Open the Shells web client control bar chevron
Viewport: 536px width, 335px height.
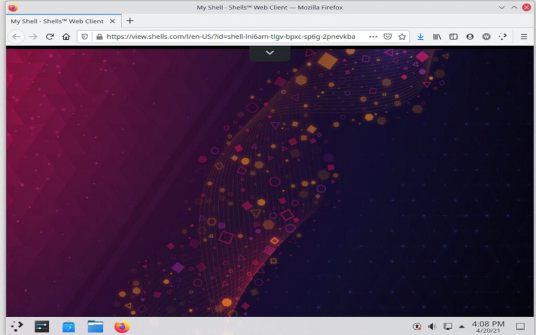(270, 52)
